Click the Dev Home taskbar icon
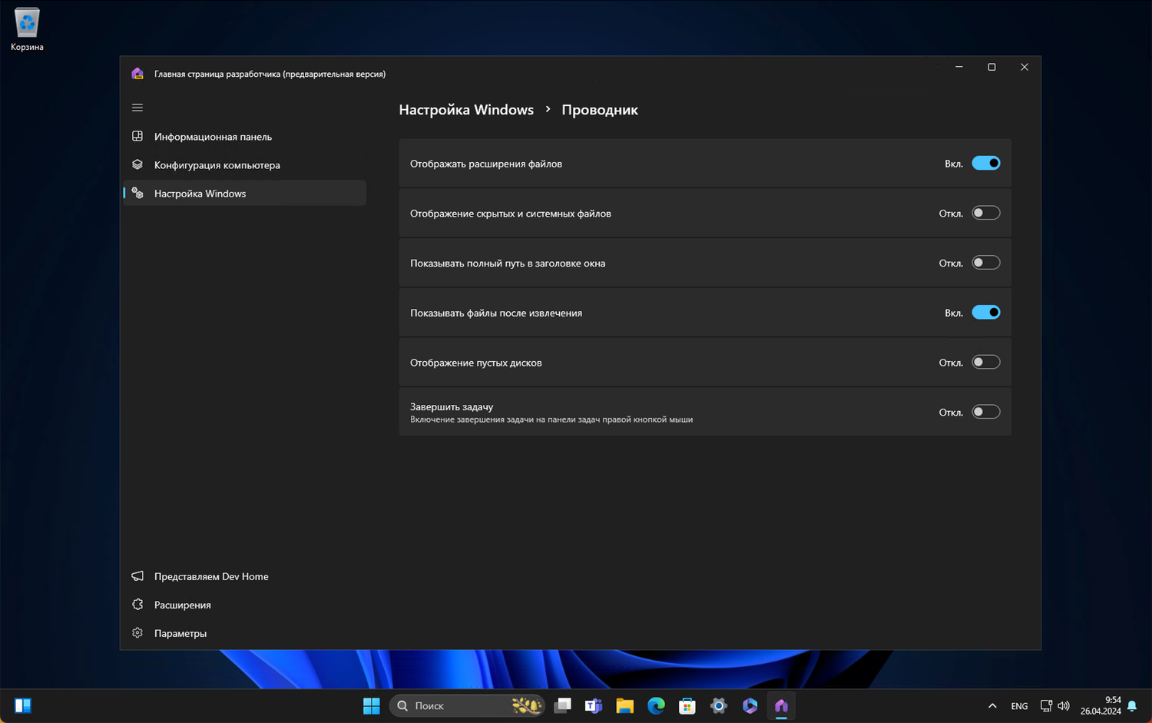 pos(781,705)
